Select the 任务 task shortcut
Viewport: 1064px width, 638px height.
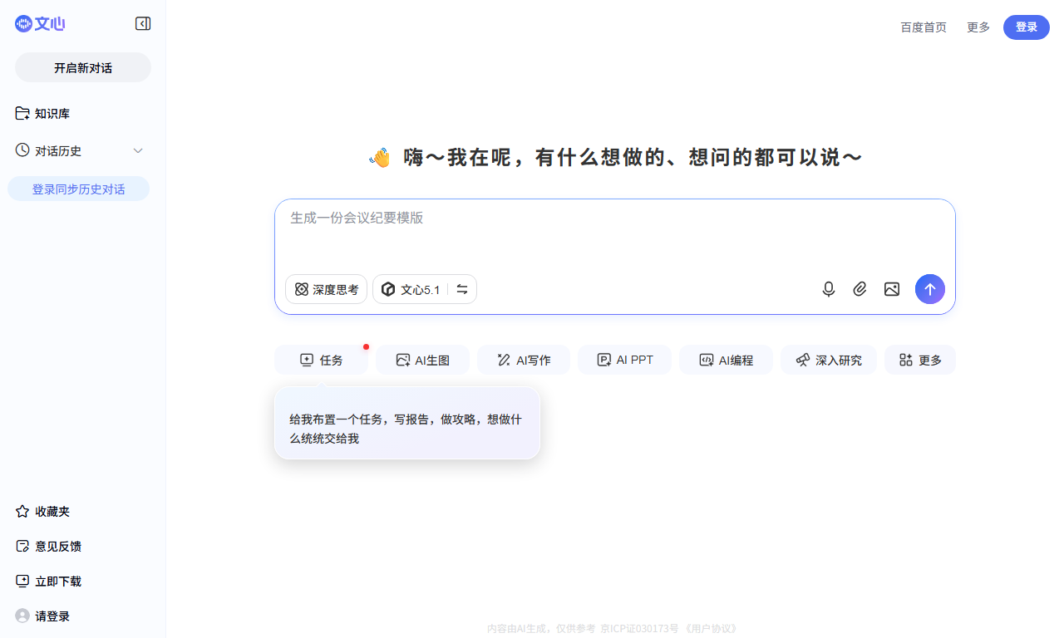(321, 360)
